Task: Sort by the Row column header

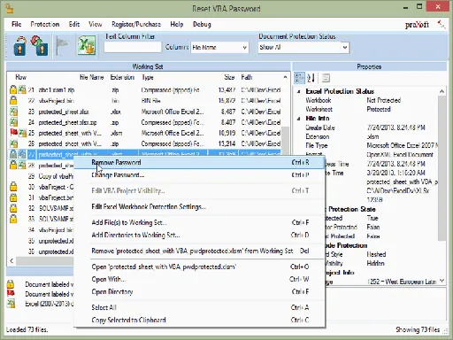Action: tap(20, 77)
